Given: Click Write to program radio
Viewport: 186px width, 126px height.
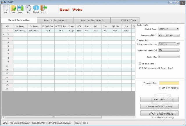Looking at the screenshot, I should [x=77, y=10].
